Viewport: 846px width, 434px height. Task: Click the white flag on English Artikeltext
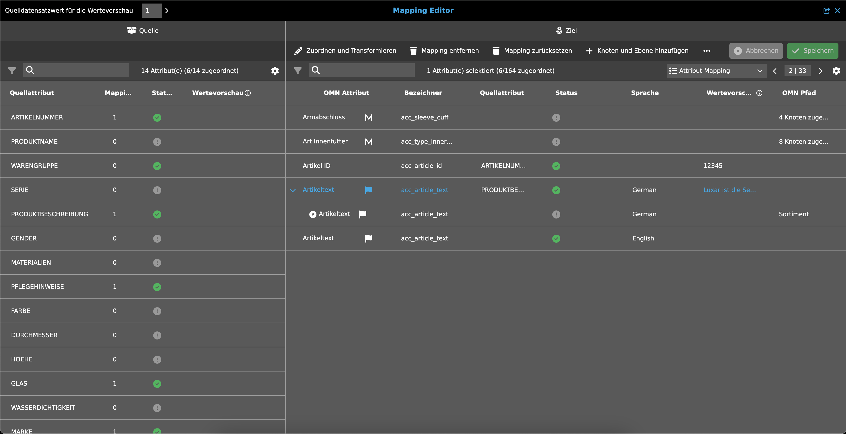[369, 238]
